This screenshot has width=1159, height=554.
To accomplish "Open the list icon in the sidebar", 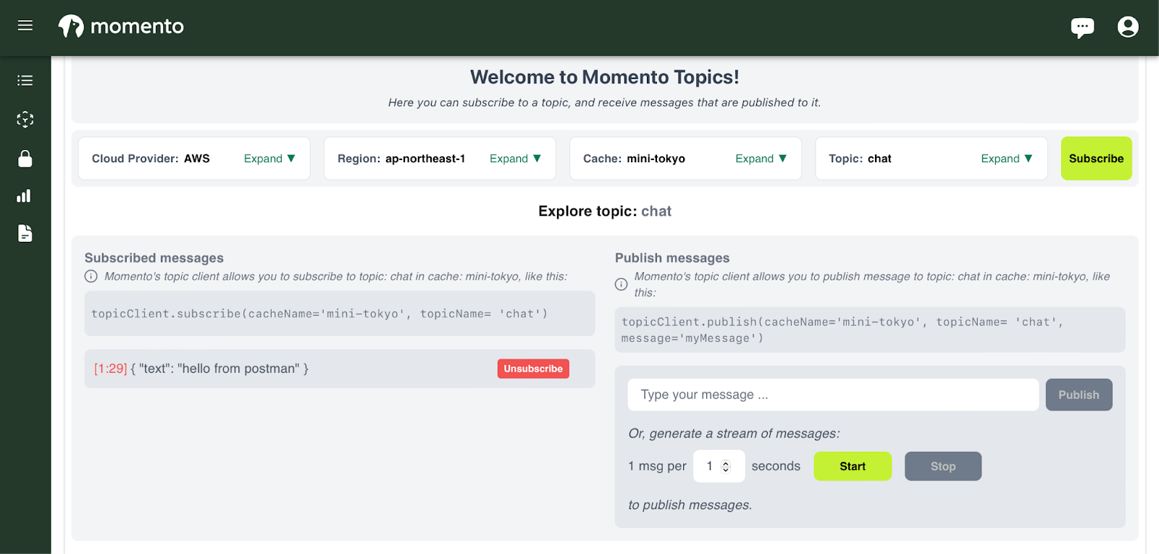I will 25,80.
